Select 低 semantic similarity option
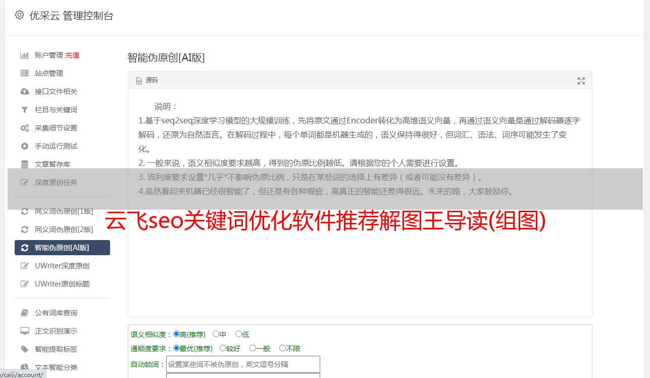Viewport: 650px width, 378px height. (239, 334)
